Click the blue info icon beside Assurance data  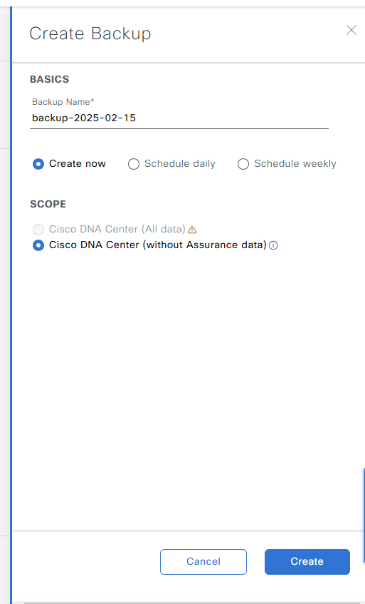[x=273, y=245]
